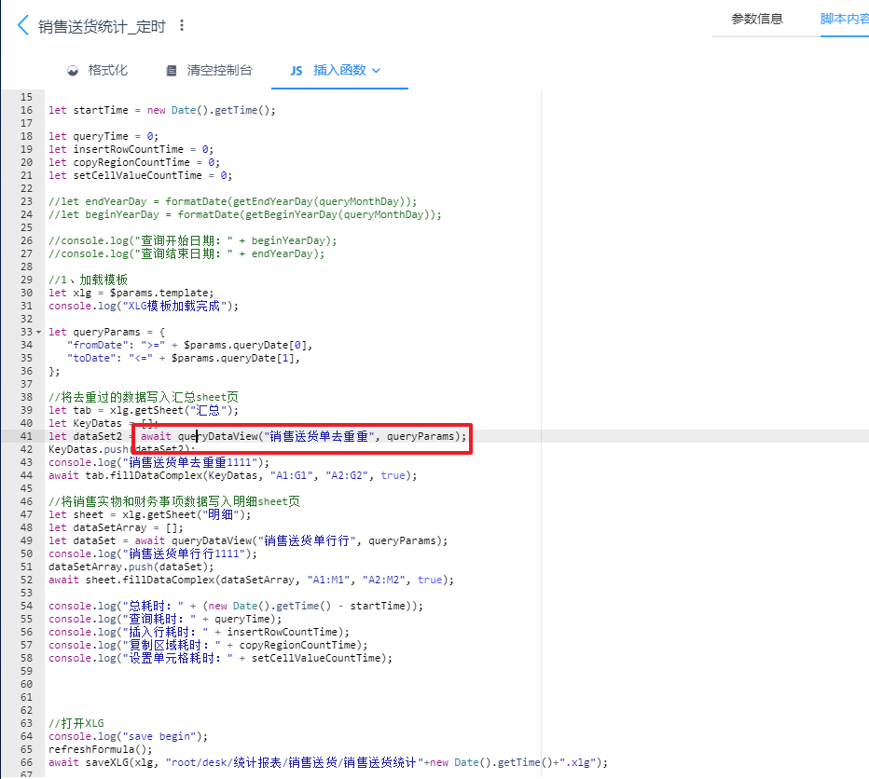This screenshot has width=869, height=779.
Task: Click the comment '//1、加载模板'
Action: point(89,280)
